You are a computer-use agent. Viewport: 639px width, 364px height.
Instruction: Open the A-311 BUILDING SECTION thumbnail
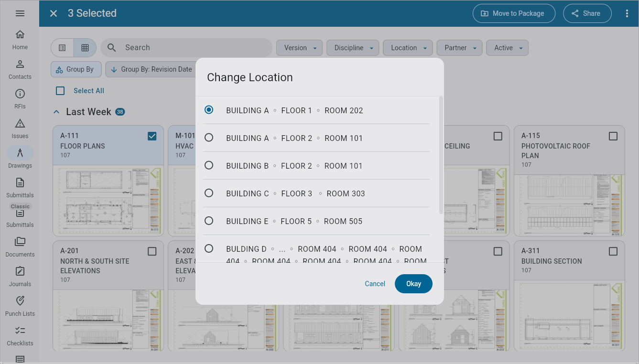[569, 316]
